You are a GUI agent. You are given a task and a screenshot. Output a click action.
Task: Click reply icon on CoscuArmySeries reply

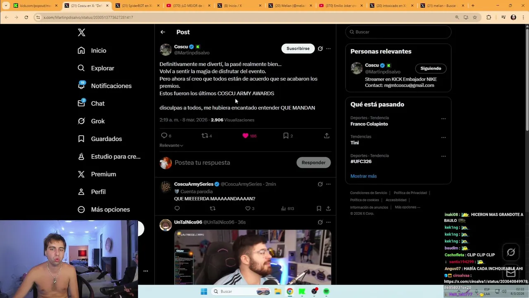(x=177, y=209)
